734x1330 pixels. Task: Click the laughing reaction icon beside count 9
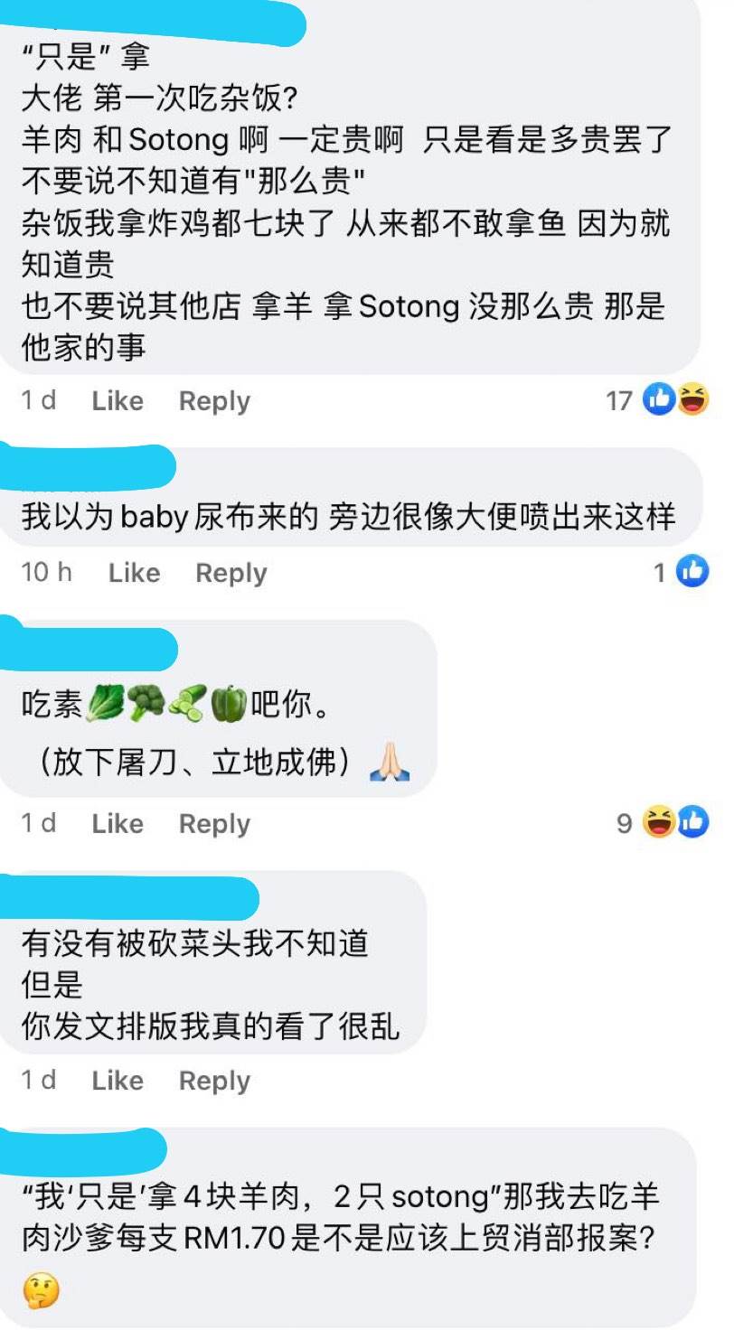tap(660, 822)
